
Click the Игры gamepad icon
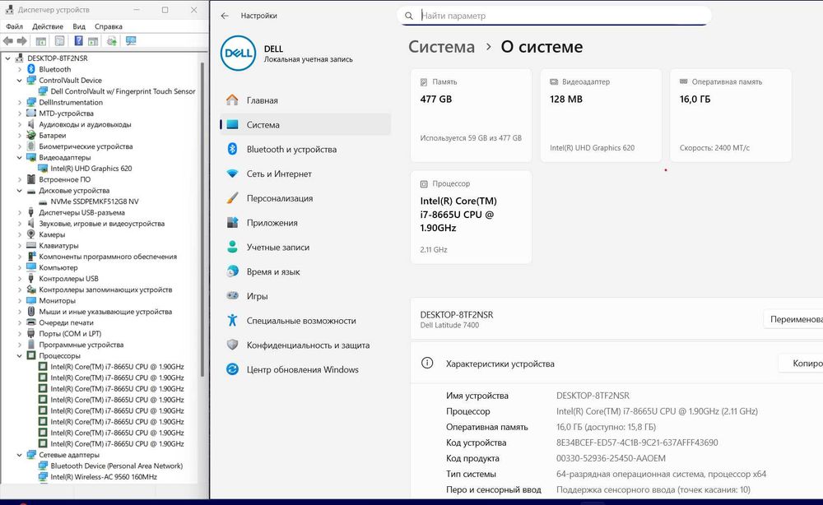tap(233, 296)
